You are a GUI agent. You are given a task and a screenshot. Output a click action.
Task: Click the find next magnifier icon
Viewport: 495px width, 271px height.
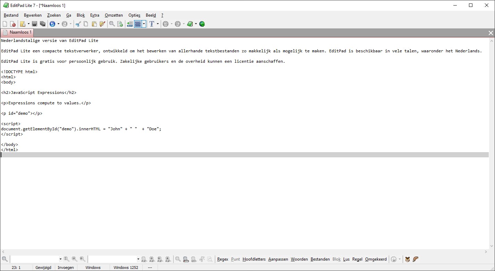[74, 259]
